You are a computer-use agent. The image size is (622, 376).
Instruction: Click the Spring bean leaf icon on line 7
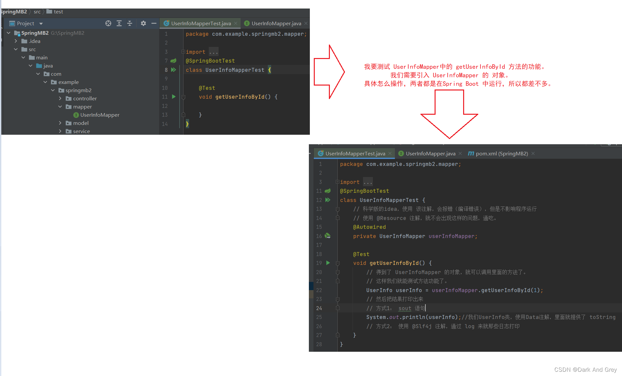pyautogui.click(x=173, y=61)
